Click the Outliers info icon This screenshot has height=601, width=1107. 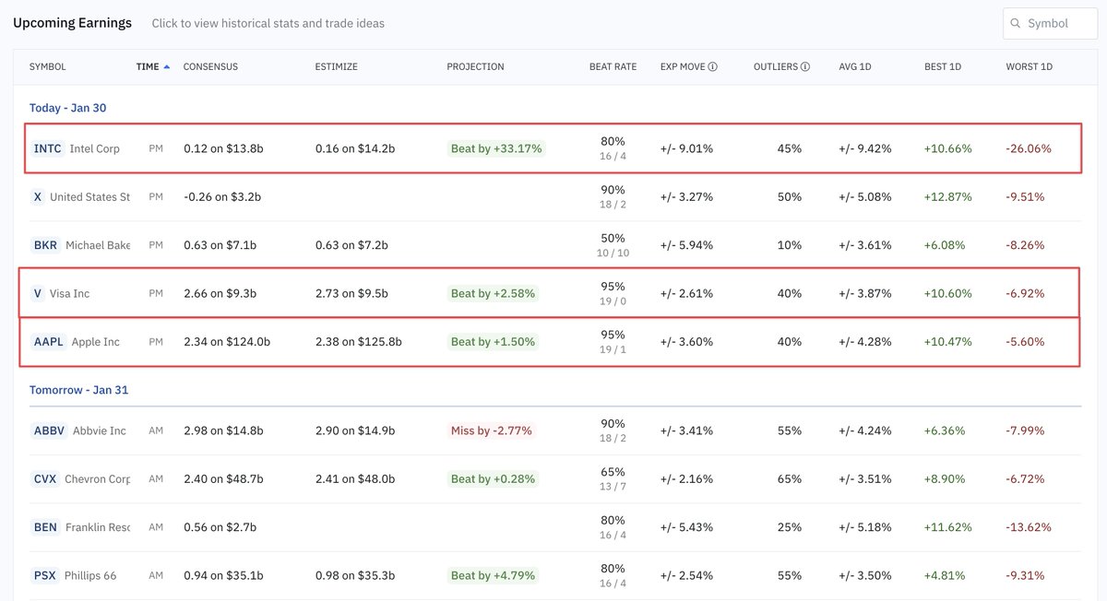pos(805,66)
